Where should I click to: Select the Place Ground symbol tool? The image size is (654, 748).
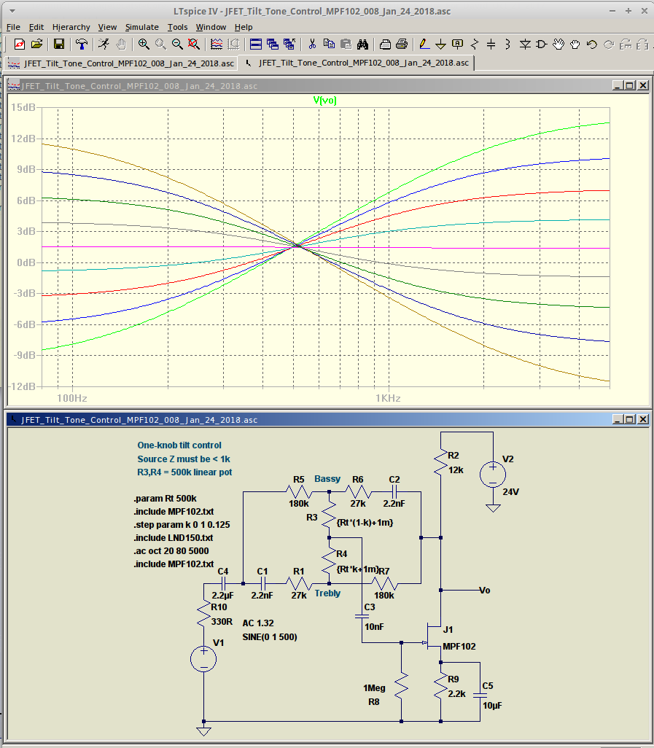[x=441, y=44]
